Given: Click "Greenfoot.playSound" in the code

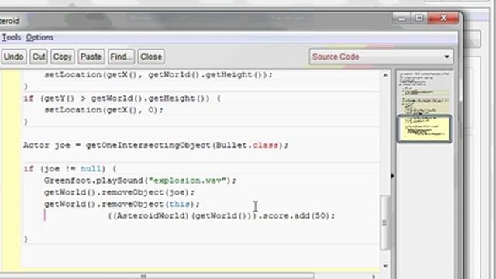Looking at the screenshot, I should [94, 181].
